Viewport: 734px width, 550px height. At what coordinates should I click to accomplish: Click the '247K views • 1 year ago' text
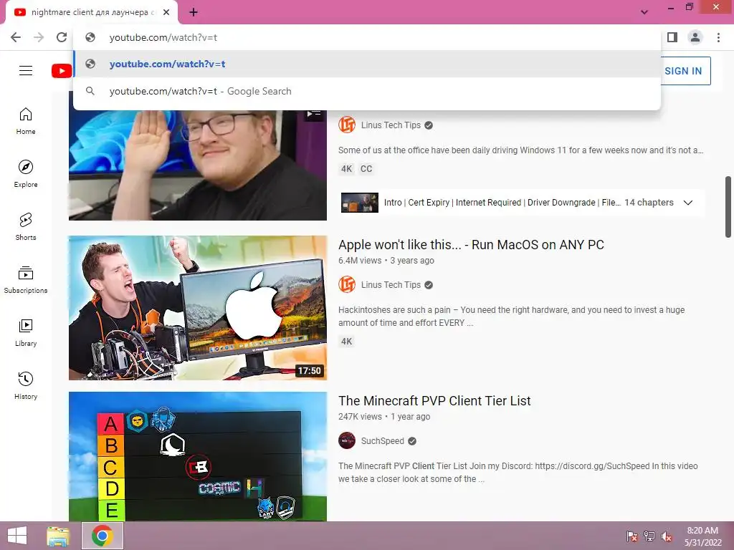(384, 417)
